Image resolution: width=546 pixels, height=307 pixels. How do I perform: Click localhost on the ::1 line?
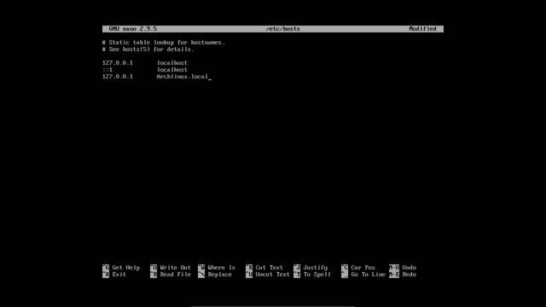coord(172,70)
